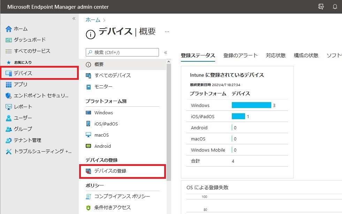Click the ユーザー sidebar label
The height and width of the screenshot is (214, 342).
[23, 118]
